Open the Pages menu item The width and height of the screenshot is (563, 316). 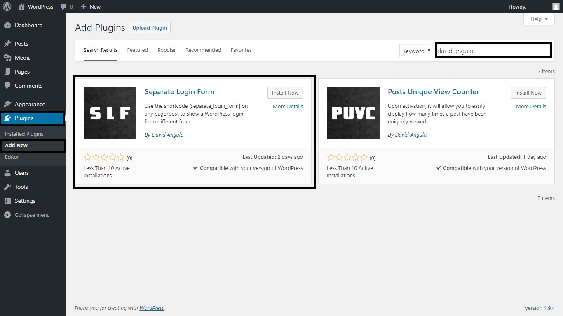(x=33, y=72)
